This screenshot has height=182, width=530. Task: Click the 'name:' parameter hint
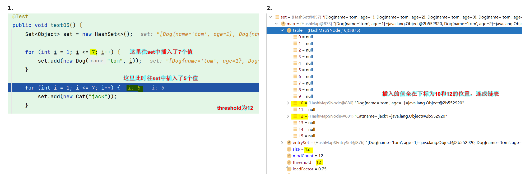[x=97, y=61]
